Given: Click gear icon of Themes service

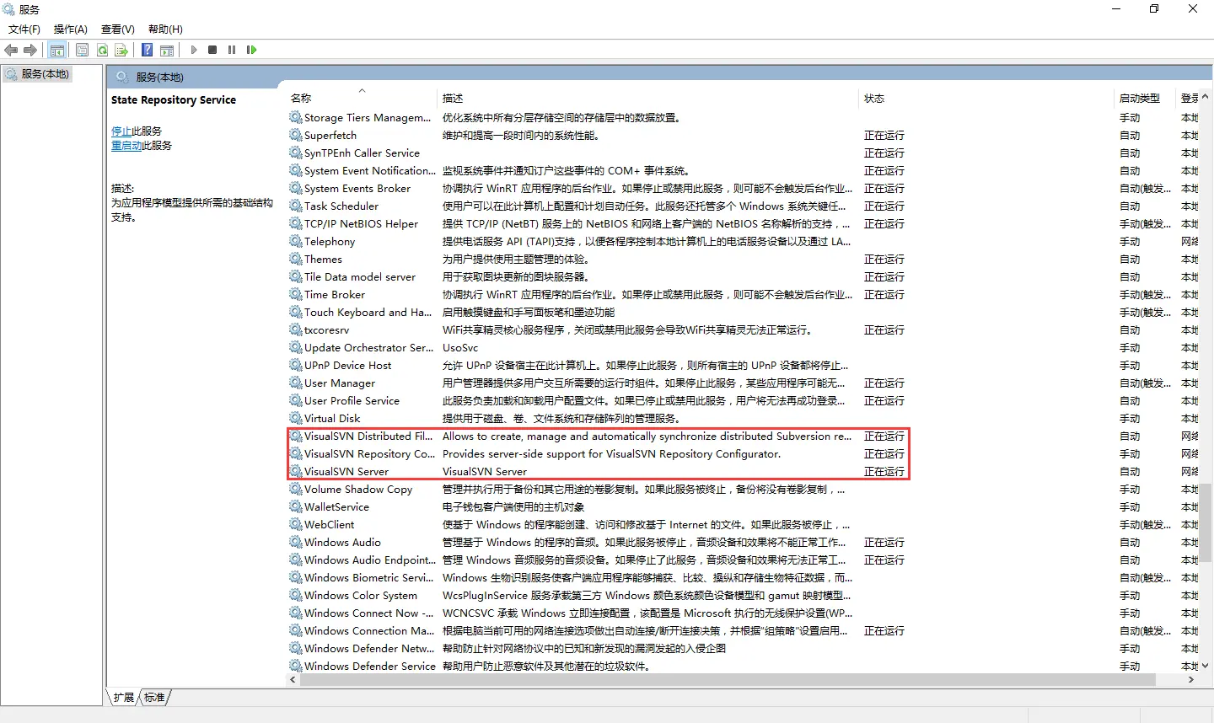Looking at the screenshot, I should [x=295, y=259].
